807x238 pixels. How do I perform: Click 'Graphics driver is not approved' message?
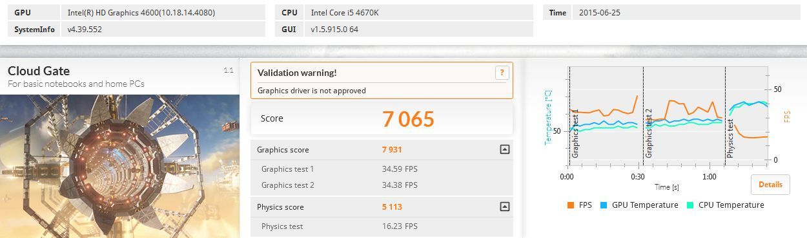click(312, 91)
